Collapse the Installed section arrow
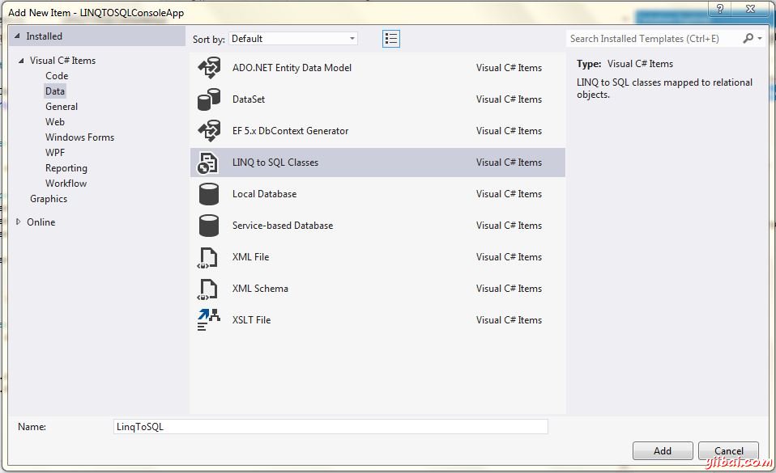776x473 pixels. [17, 36]
